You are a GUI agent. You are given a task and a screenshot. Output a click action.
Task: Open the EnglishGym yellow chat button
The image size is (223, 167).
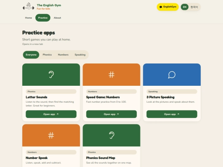pos(168,7)
